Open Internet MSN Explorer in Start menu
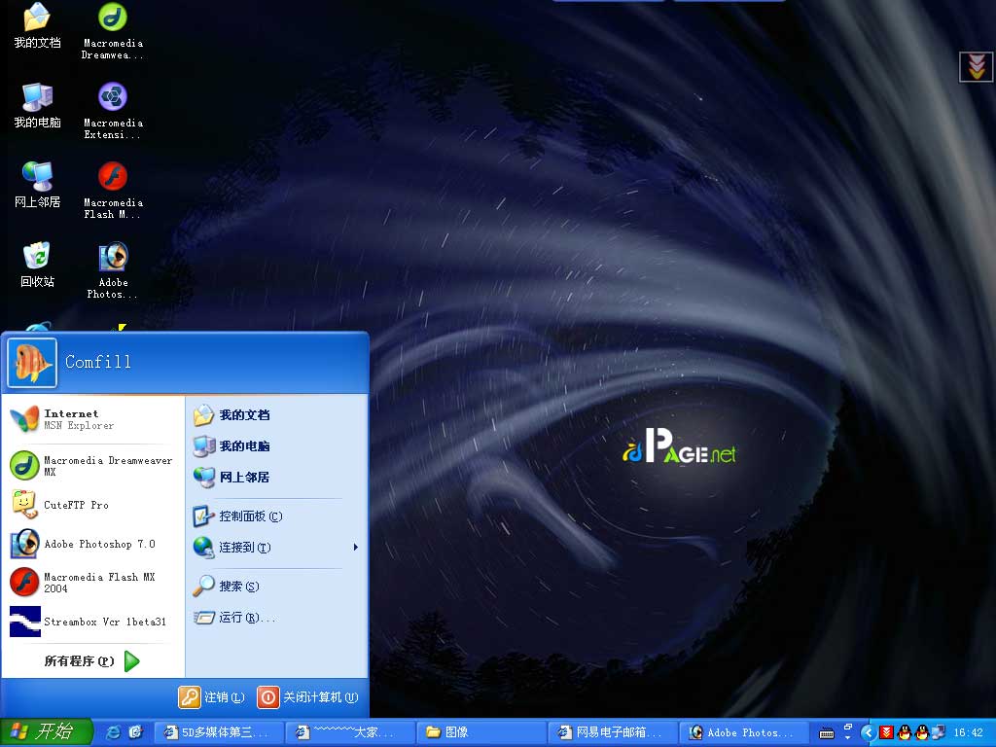The image size is (996, 747). 78,419
